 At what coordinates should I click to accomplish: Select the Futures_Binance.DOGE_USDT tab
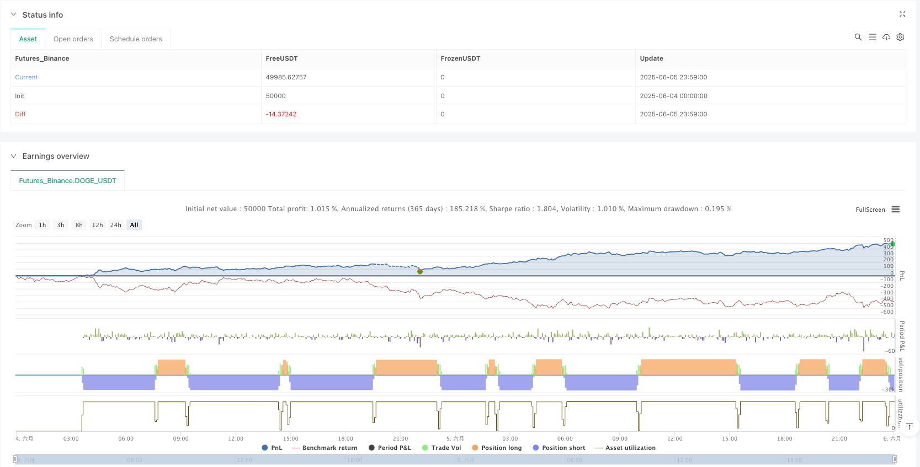(x=67, y=181)
